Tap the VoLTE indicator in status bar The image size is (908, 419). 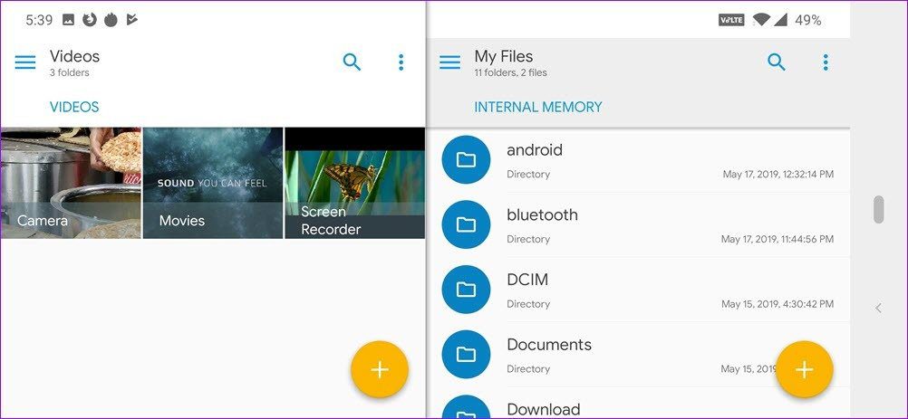[x=731, y=20]
